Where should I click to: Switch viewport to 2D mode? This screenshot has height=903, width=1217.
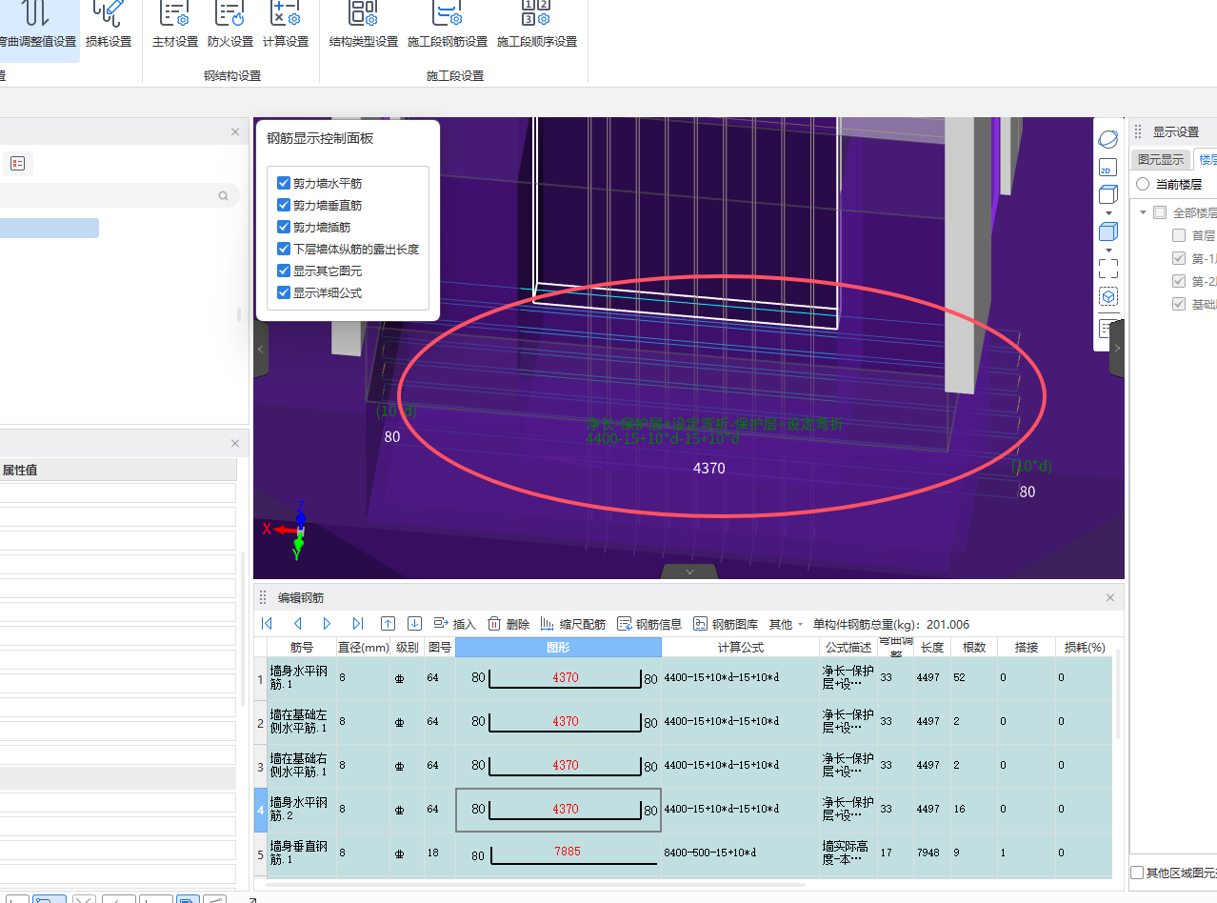[x=1107, y=168]
